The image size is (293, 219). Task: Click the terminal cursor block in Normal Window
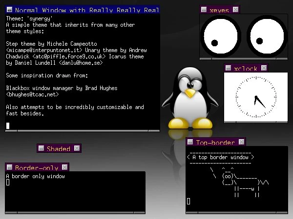8,126
